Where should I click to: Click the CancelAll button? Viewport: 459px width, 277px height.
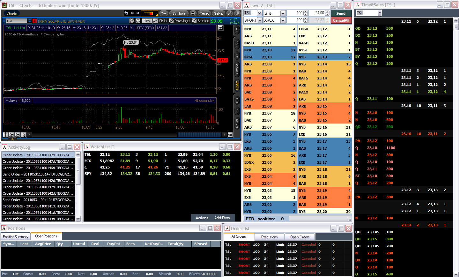click(341, 20)
